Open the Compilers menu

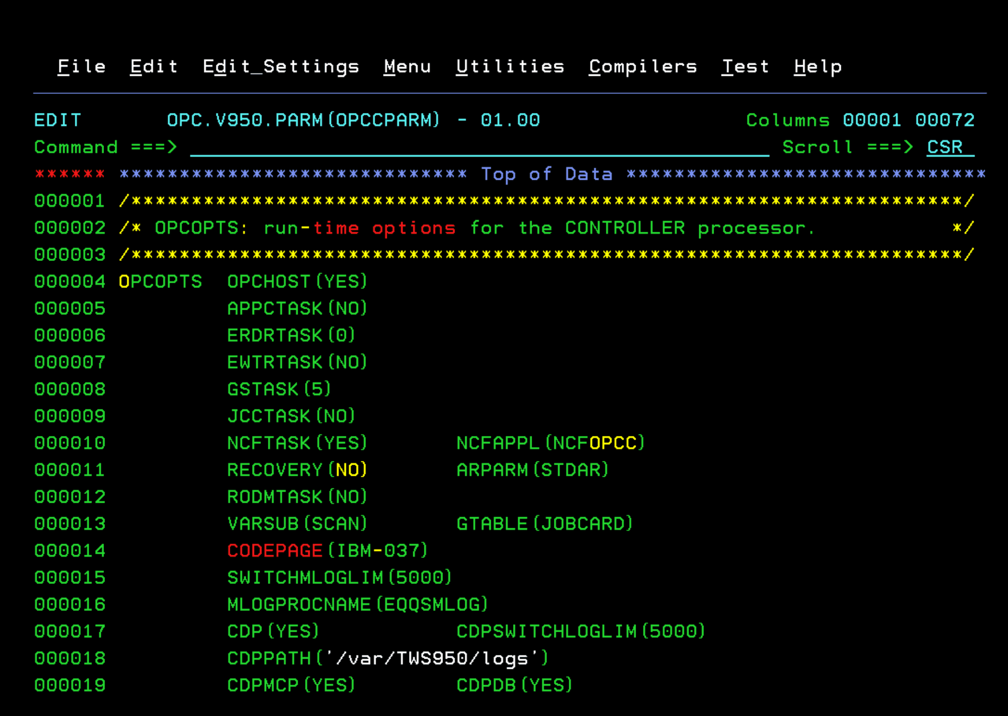643,66
